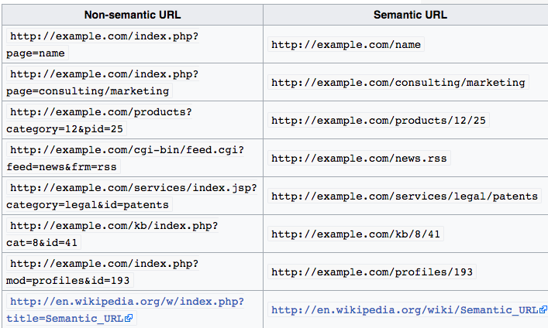Click the feed=news&frm=rss query text
548x328 pixels.
[x=61, y=167]
